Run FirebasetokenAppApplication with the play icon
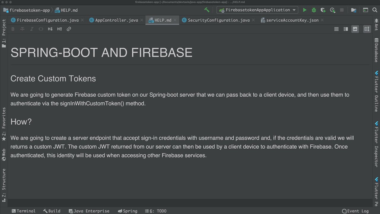The height and width of the screenshot is (214, 380). click(305, 10)
